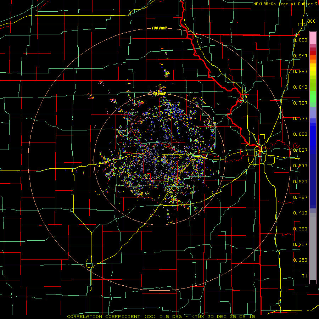The width and height of the screenshot is (319, 319).
Task: Select the gray segment of the color bar
Action: point(313,246)
